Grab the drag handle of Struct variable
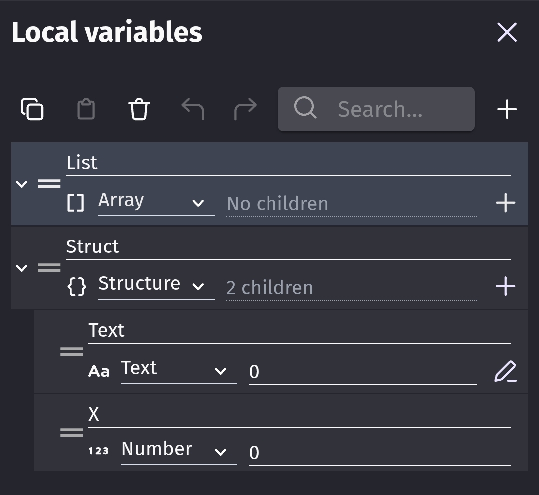The width and height of the screenshot is (539, 495). [x=49, y=268]
